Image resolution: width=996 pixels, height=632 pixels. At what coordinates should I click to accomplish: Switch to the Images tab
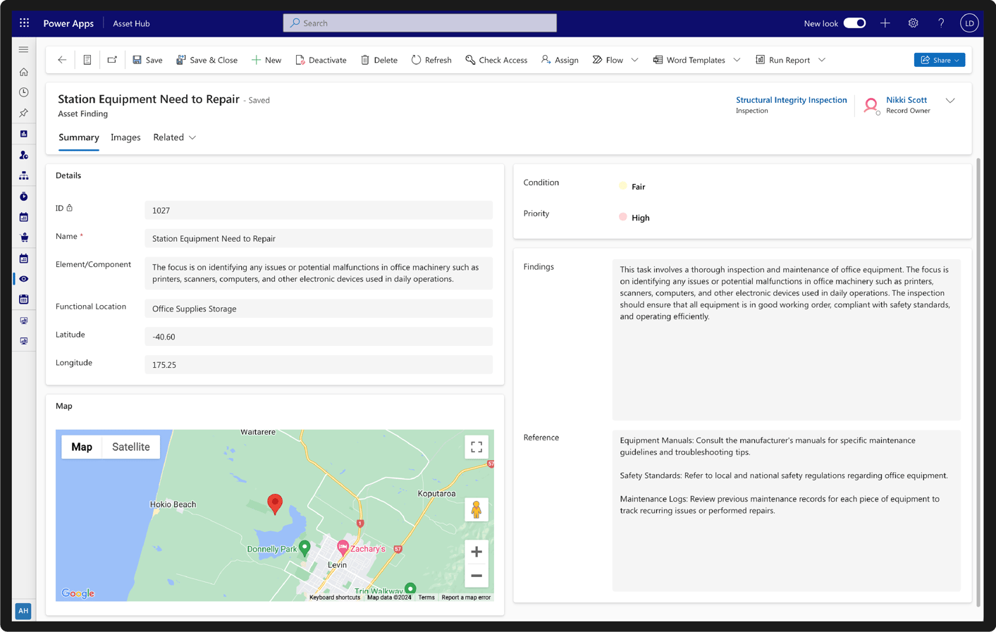(125, 137)
